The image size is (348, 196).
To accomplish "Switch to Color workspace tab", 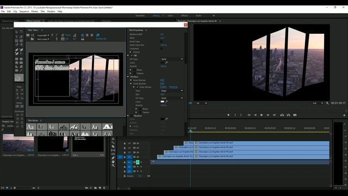I will click(x=170, y=16).
